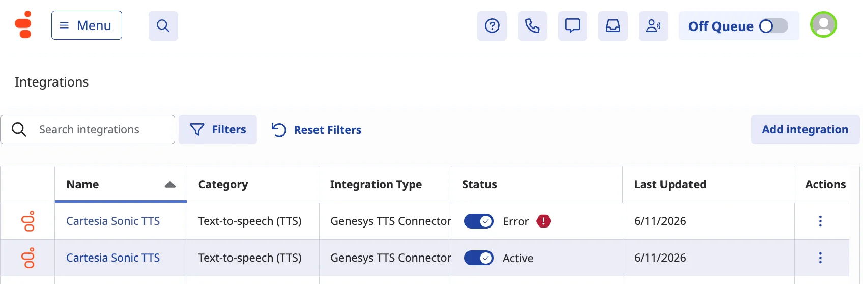Click Genesys icon in the Error row
The image size is (863, 284).
[x=28, y=221]
